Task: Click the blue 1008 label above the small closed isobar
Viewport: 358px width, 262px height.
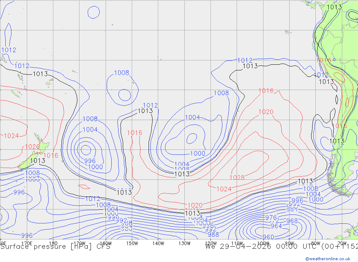Action: [x=121, y=73]
